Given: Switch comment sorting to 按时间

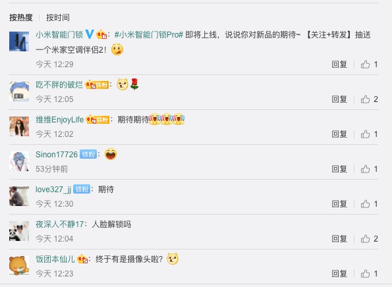Looking at the screenshot, I should pos(58,18).
